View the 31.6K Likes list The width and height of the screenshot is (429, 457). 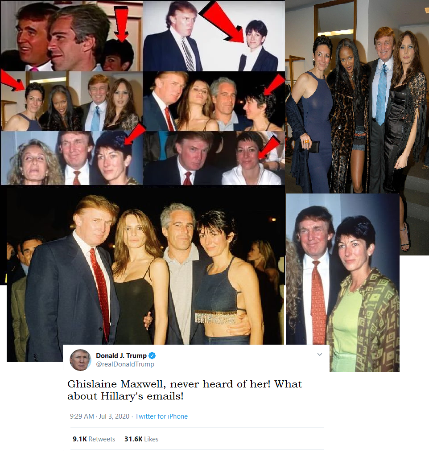141,439
